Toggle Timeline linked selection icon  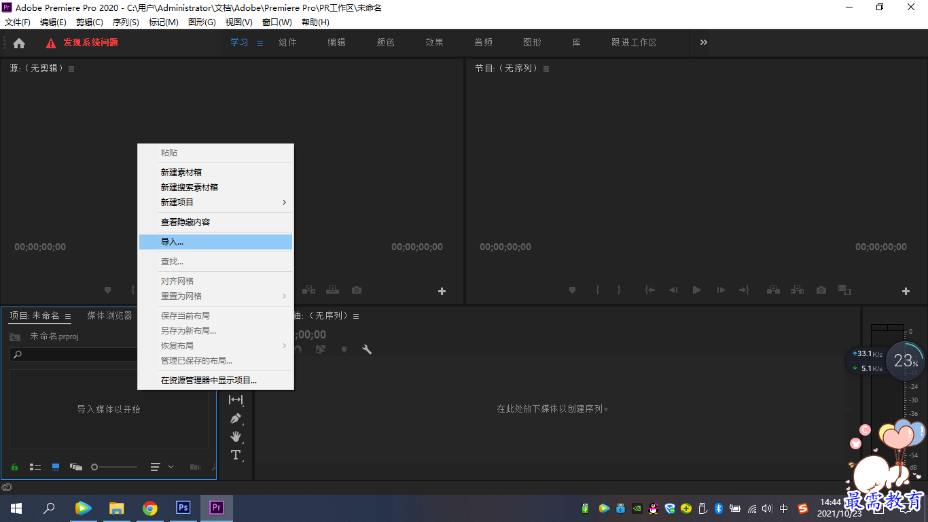[x=321, y=349]
